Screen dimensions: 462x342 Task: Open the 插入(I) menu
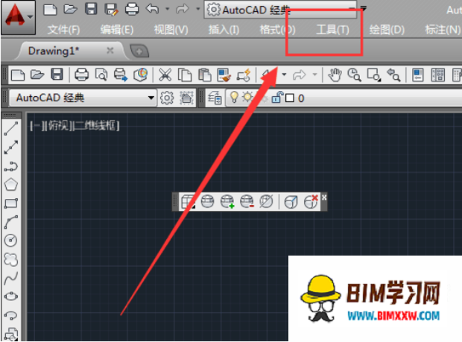pos(224,30)
